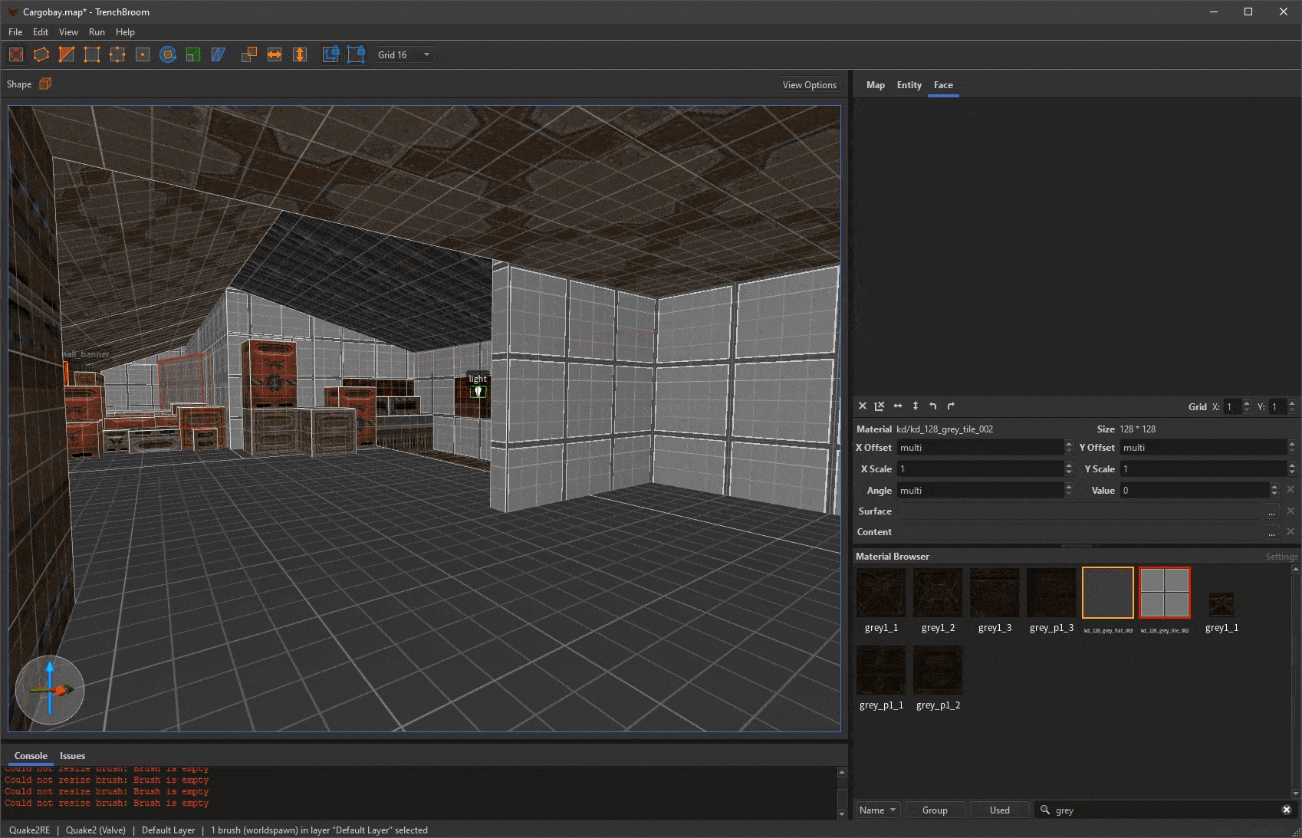The width and height of the screenshot is (1302, 838).
Task: Open Surface flags editor ellipsis
Action: click(1272, 511)
